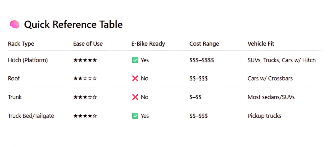Click green checkmark in Truck Bed/Tailgate row
This screenshot has height=147, width=331.
[x=135, y=116]
